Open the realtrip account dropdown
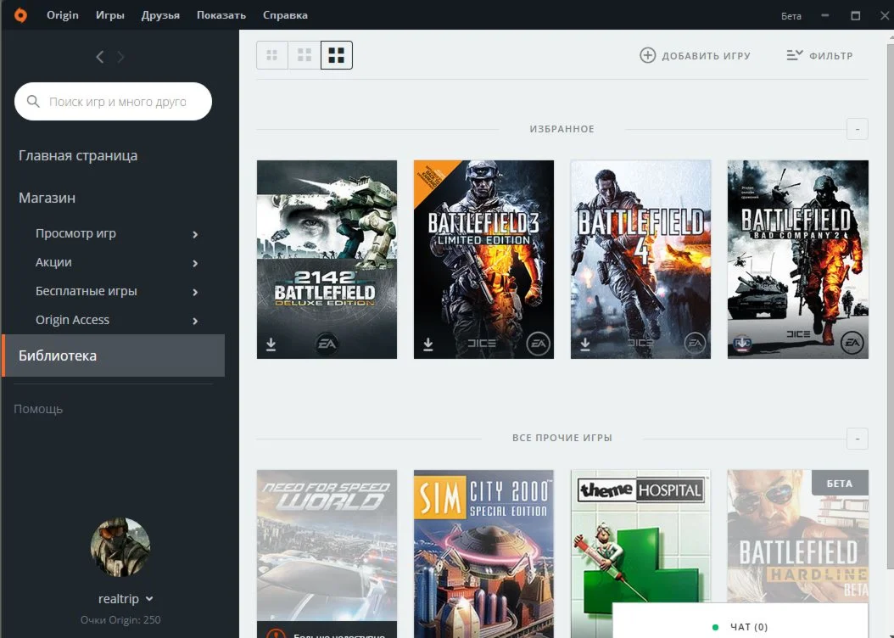Screen dimensions: 894x638 tap(150, 599)
